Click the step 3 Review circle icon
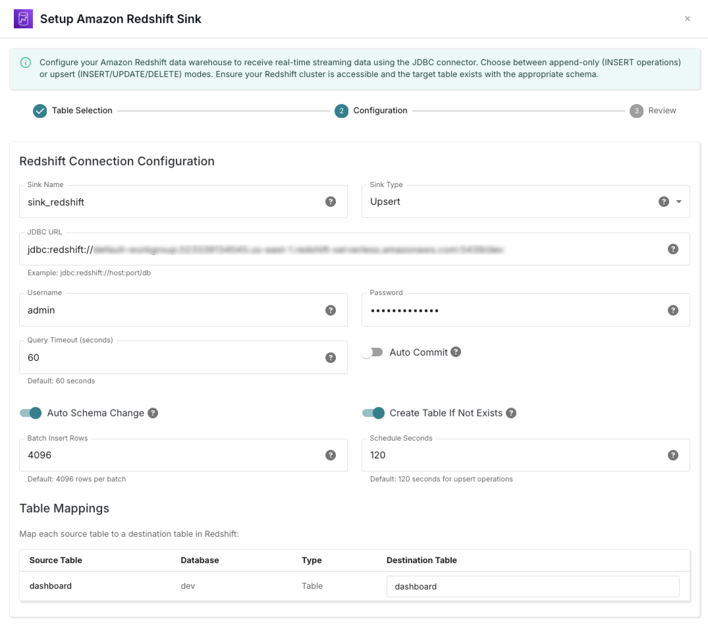 click(x=636, y=111)
